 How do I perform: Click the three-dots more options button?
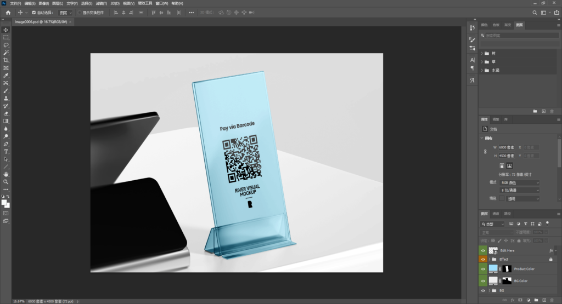[192, 13]
